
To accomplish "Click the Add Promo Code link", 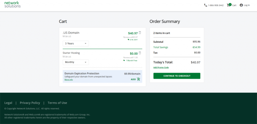I will 161,68.
